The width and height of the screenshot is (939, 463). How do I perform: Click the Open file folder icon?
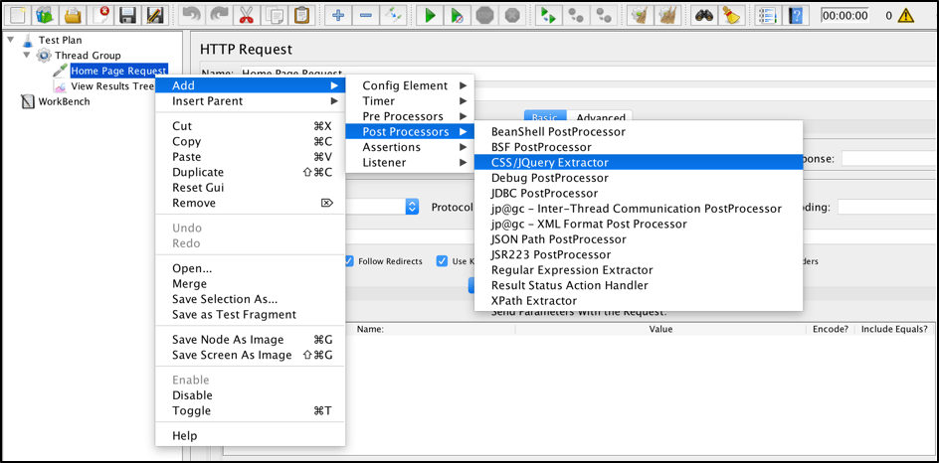73,15
